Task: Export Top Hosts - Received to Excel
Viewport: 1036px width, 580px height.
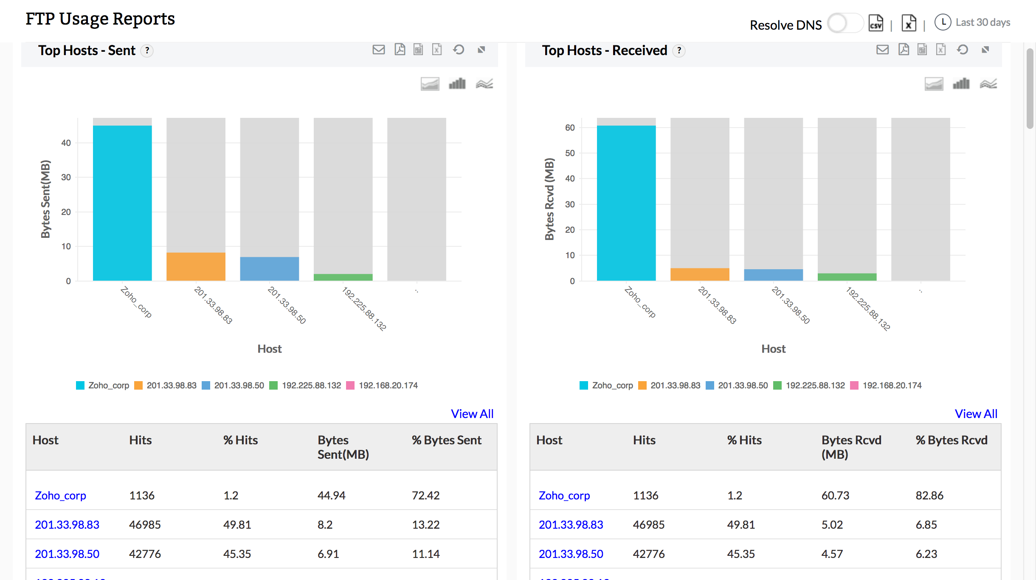Action: click(x=941, y=50)
